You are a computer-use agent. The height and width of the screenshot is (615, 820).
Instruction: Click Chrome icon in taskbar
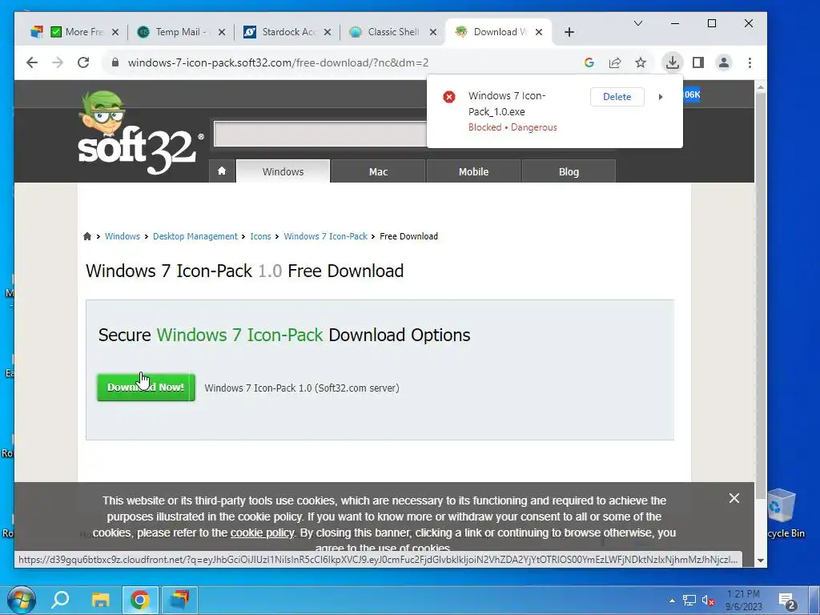tap(139, 599)
